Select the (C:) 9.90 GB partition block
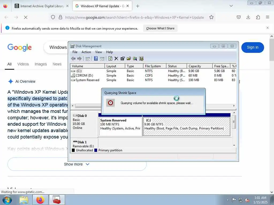This screenshot has height=205, width=274. pyautogui.click(x=187, y=127)
